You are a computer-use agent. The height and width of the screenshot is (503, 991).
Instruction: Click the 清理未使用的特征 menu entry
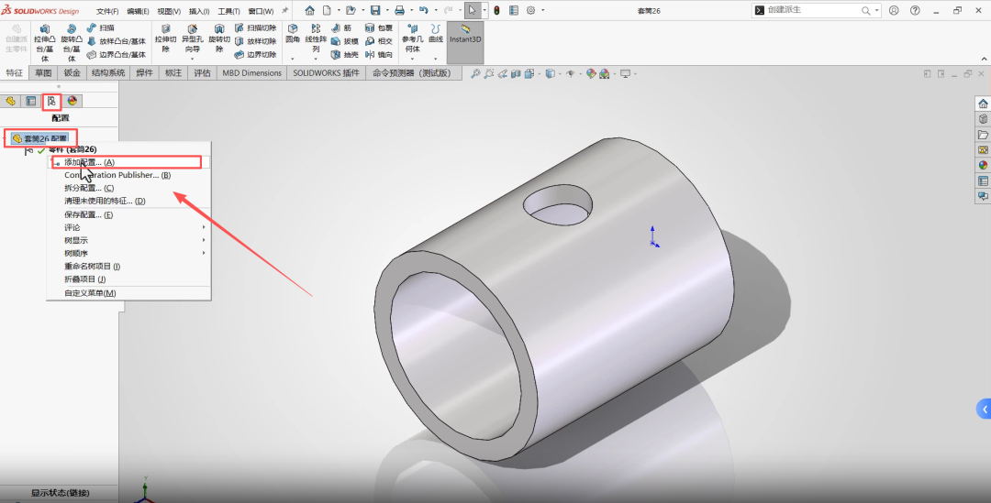click(x=105, y=201)
